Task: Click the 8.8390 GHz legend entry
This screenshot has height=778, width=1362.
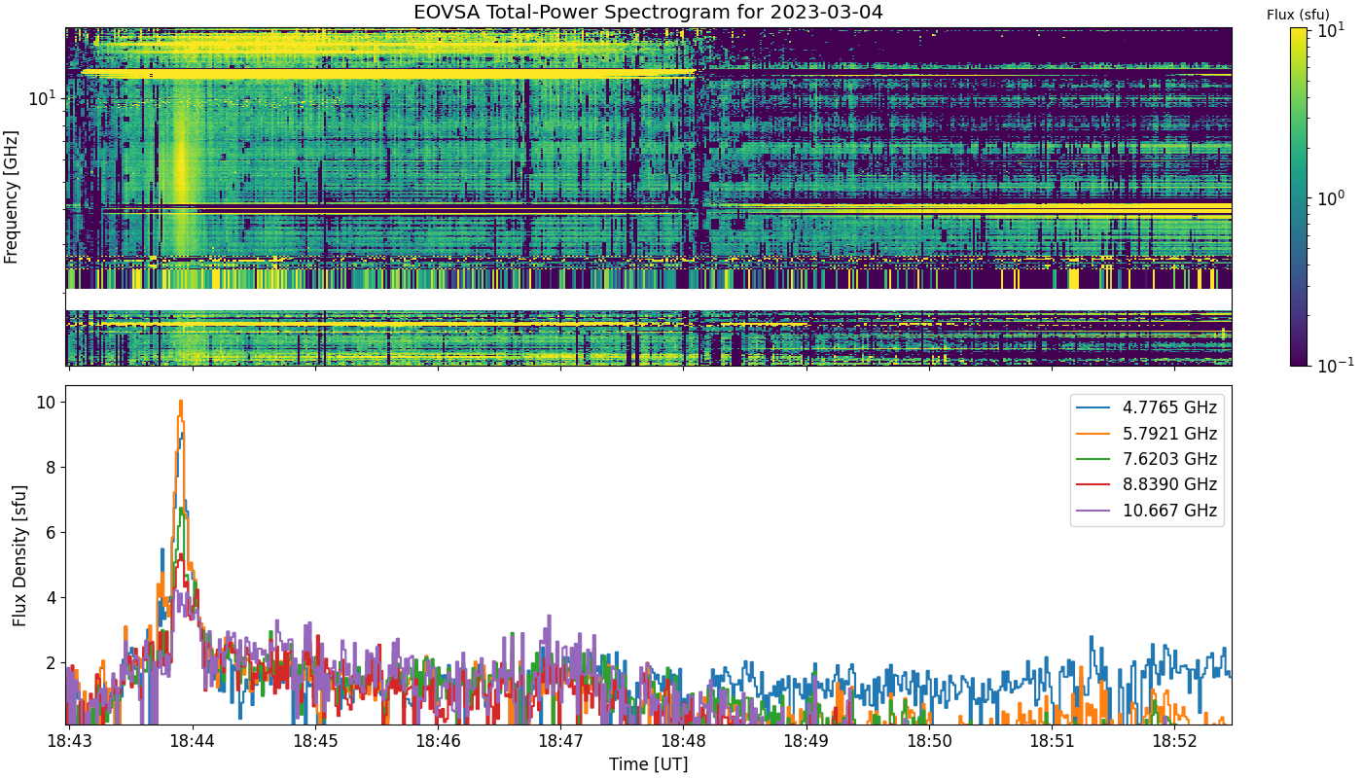Action: pos(1148,484)
